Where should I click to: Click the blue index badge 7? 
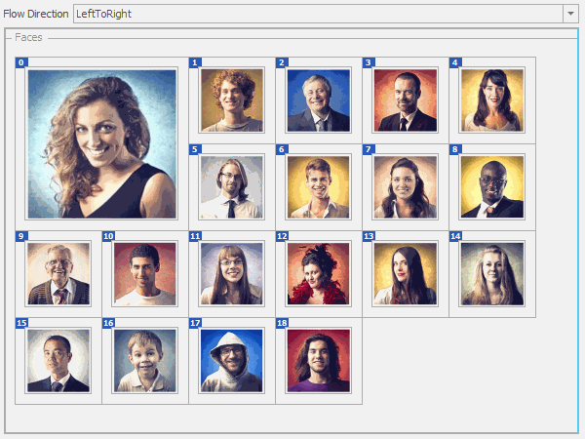(369, 149)
